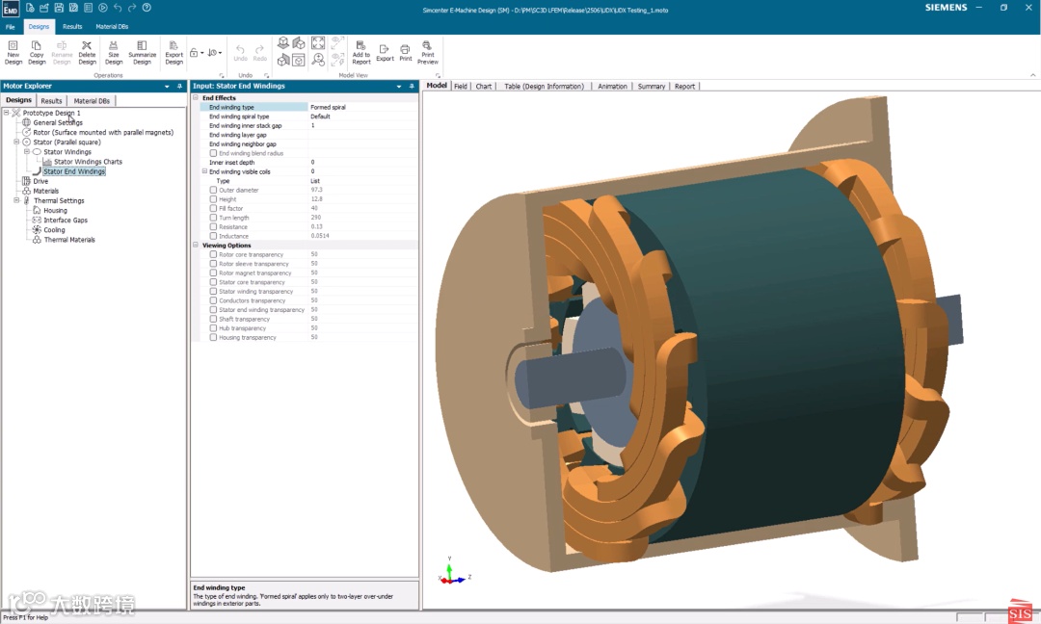Open the Animation view tab
The height and width of the screenshot is (624, 1041).
612,87
